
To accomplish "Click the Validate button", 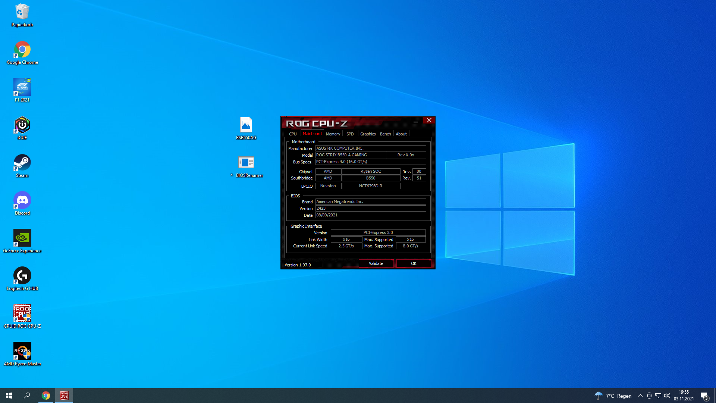I will point(376,263).
